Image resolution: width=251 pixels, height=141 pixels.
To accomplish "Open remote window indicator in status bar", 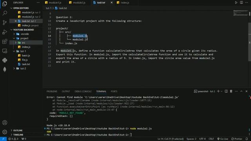I will 3,139.
